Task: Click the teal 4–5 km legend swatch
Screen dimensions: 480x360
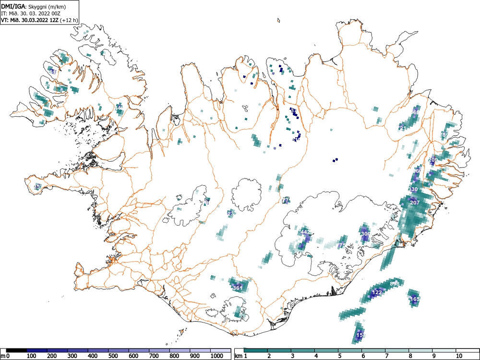Action: tap(326, 350)
